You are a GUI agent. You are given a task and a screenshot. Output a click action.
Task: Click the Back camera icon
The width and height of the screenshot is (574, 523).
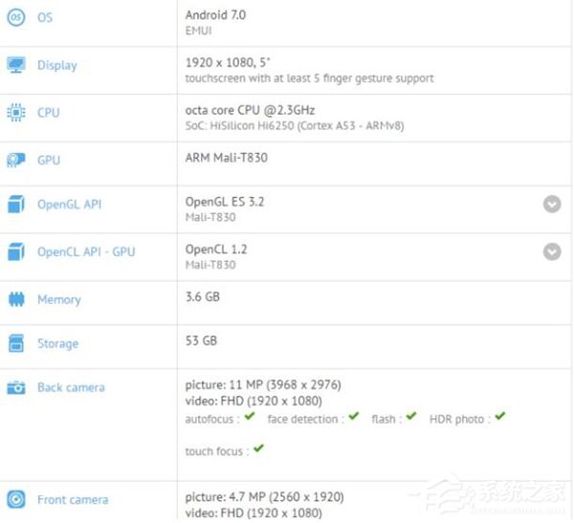16,387
